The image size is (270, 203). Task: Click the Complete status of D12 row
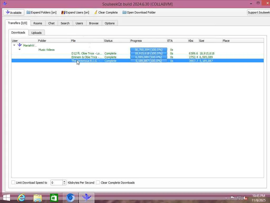[110, 53]
